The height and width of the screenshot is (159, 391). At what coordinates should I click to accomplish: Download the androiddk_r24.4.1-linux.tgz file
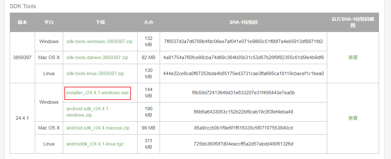pyautogui.click(x=95, y=144)
